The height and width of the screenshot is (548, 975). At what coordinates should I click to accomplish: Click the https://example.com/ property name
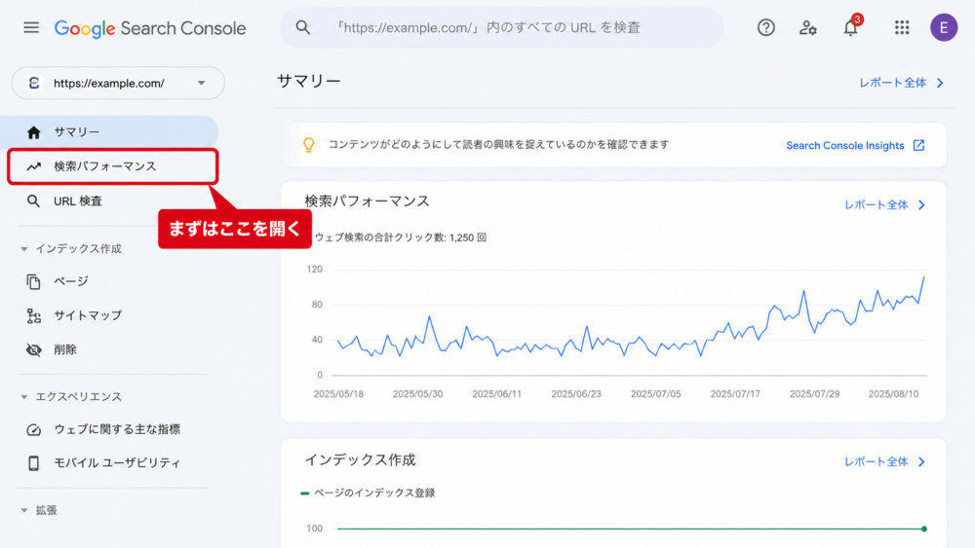[109, 83]
